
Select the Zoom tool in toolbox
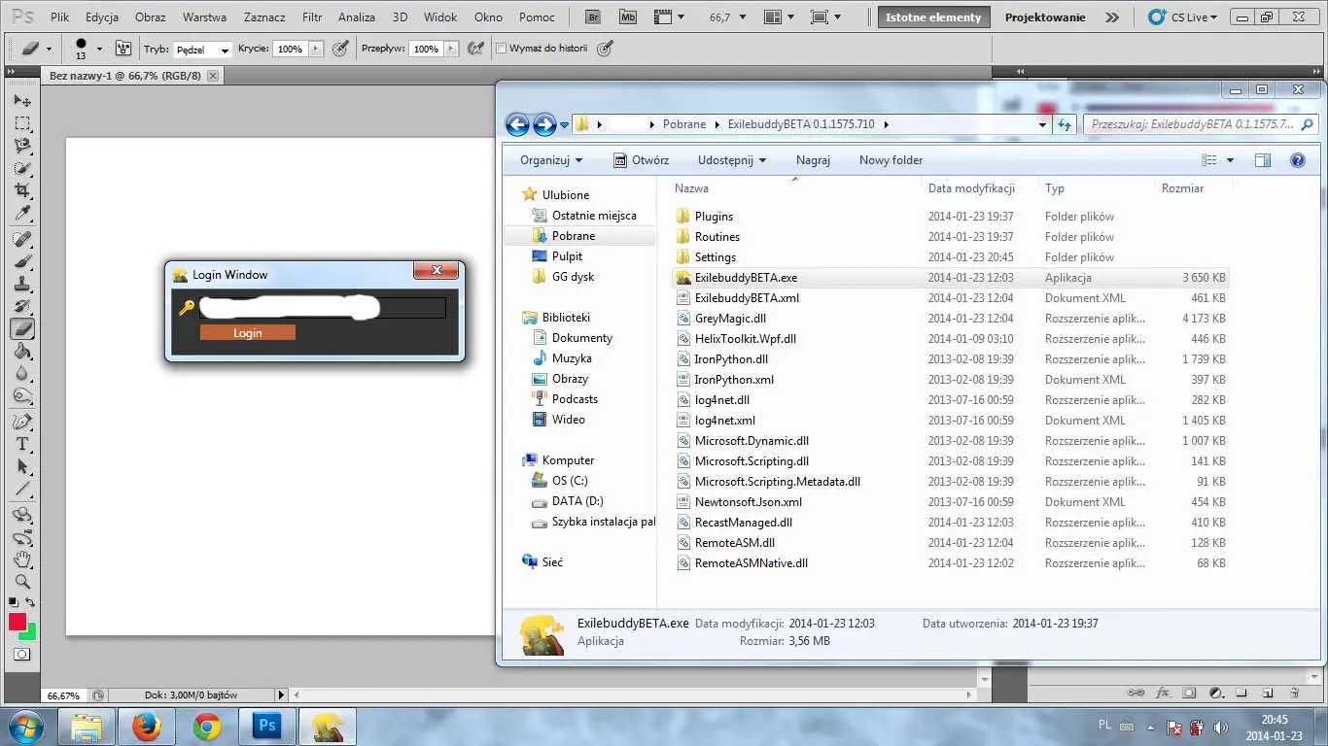22,582
